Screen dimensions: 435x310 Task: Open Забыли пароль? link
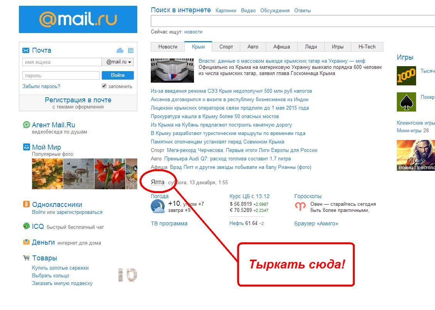pyautogui.click(x=41, y=87)
